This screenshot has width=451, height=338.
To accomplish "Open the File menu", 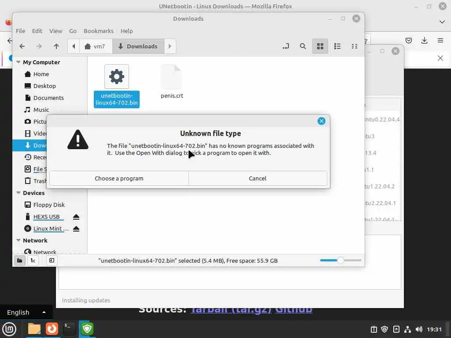I will [x=20, y=31].
